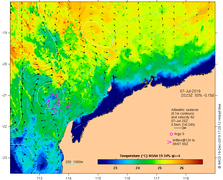Click the 'and velocity for' legend line

click(x=183, y=117)
